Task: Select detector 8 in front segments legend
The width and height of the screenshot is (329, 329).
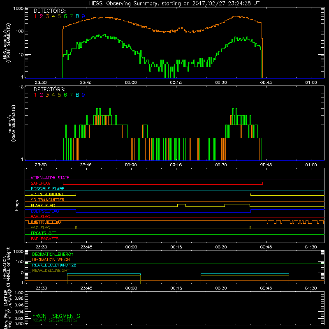Action: pos(77,16)
